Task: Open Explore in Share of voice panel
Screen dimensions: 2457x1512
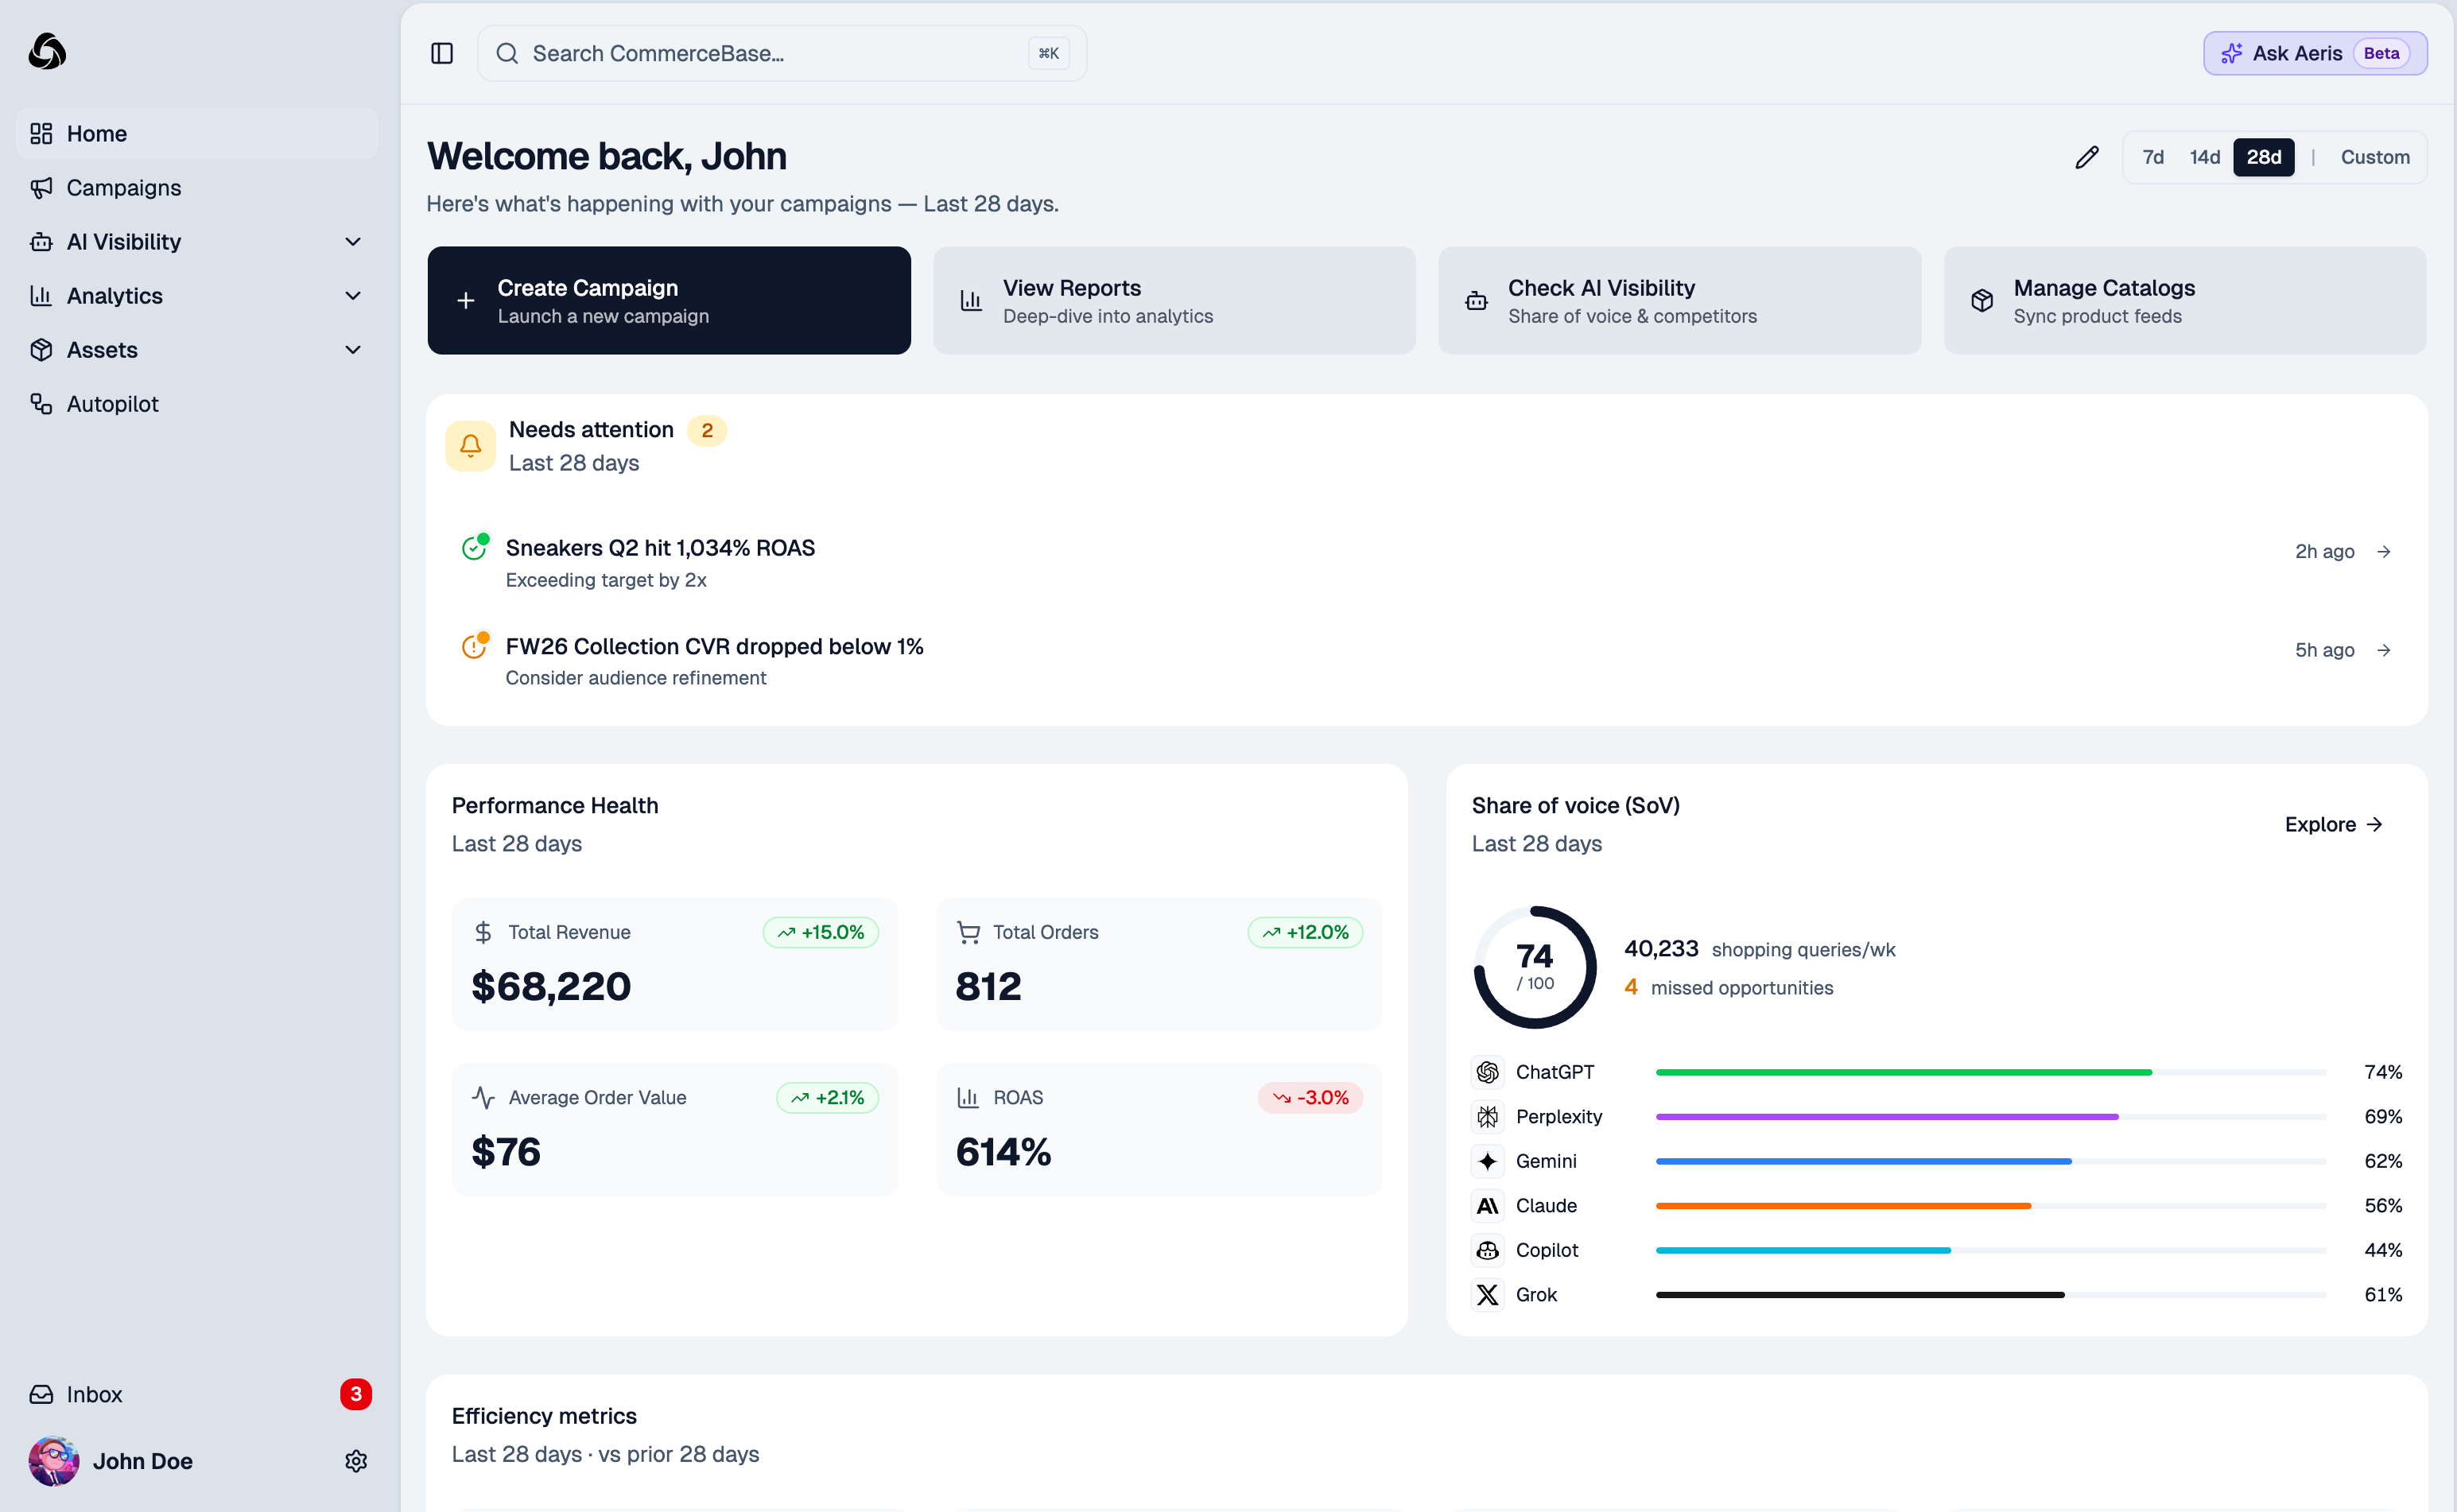Action: coord(2333,824)
